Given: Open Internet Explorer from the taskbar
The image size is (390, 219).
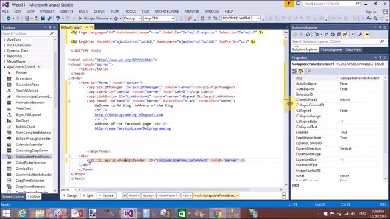Looking at the screenshot, I should tap(23, 214).
